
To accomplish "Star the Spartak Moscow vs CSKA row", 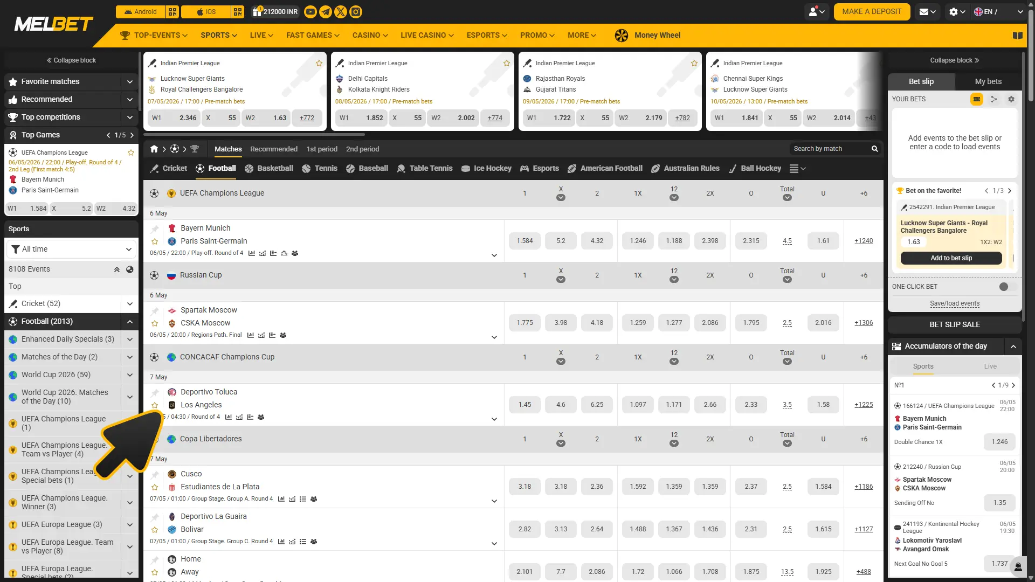I will [x=155, y=324].
